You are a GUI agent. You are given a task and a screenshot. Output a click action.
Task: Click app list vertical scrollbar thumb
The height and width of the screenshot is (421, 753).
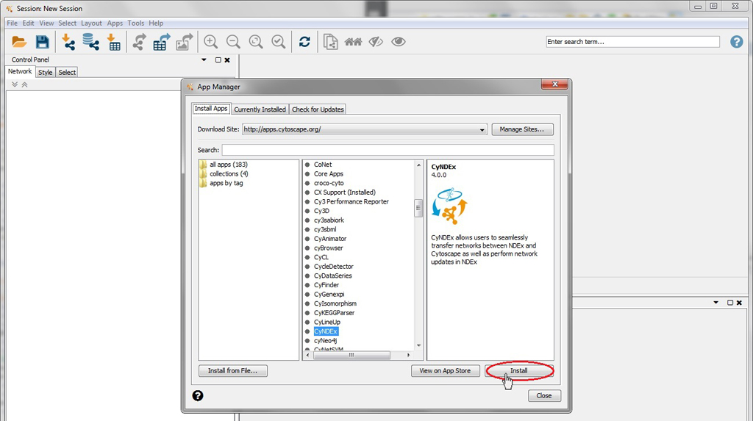pyautogui.click(x=418, y=208)
